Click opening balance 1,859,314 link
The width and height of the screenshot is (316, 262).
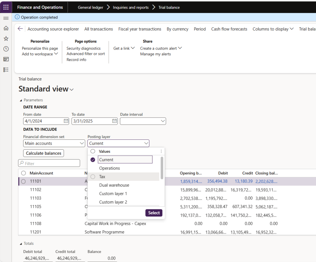(191, 181)
